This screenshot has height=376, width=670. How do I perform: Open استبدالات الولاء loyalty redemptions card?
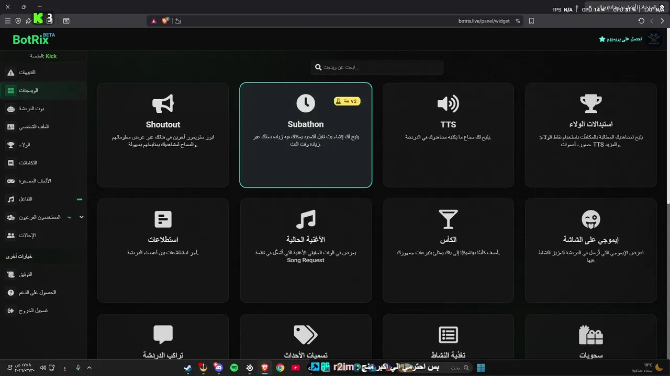coord(591,135)
